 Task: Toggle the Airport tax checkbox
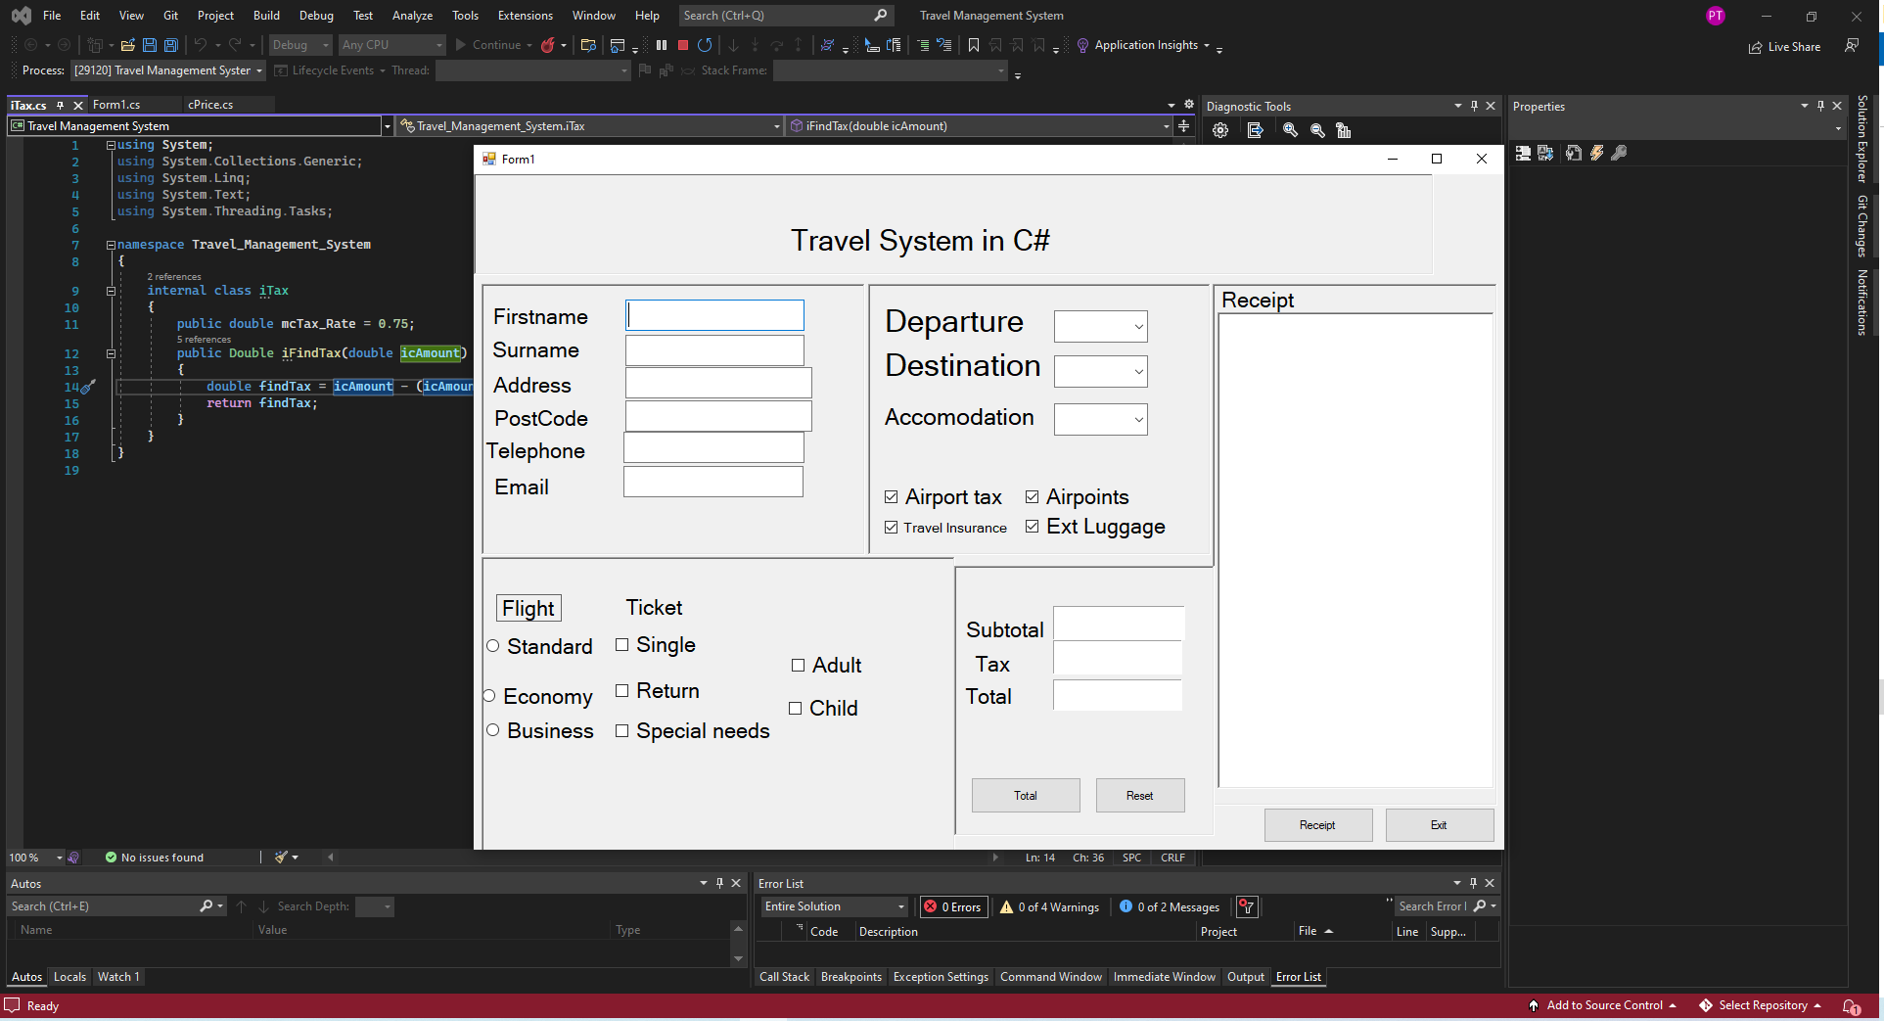click(891, 497)
